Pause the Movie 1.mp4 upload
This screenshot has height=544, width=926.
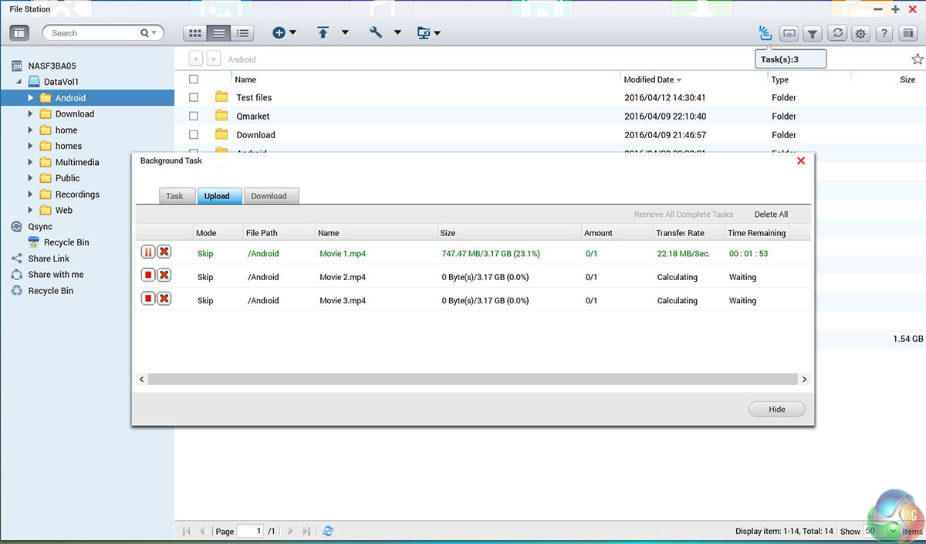coord(147,252)
